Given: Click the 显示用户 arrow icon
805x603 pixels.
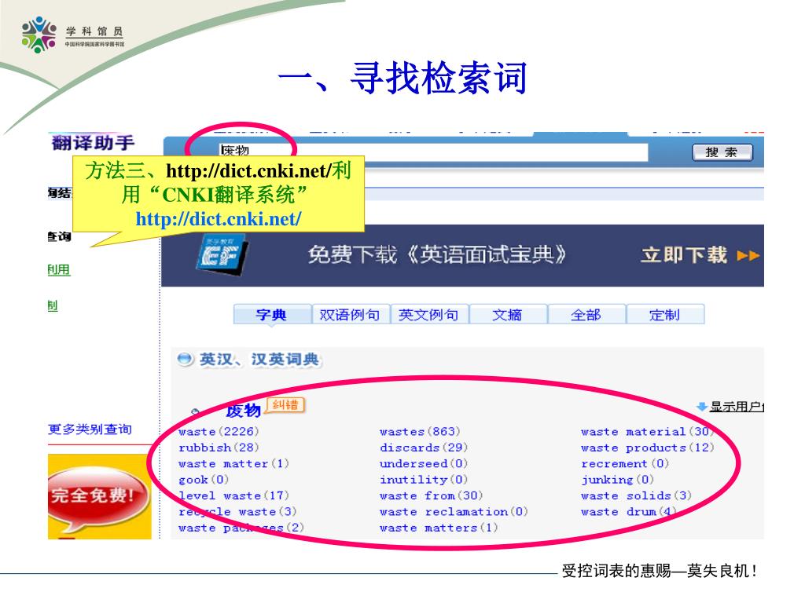Looking at the screenshot, I should [702, 407].
